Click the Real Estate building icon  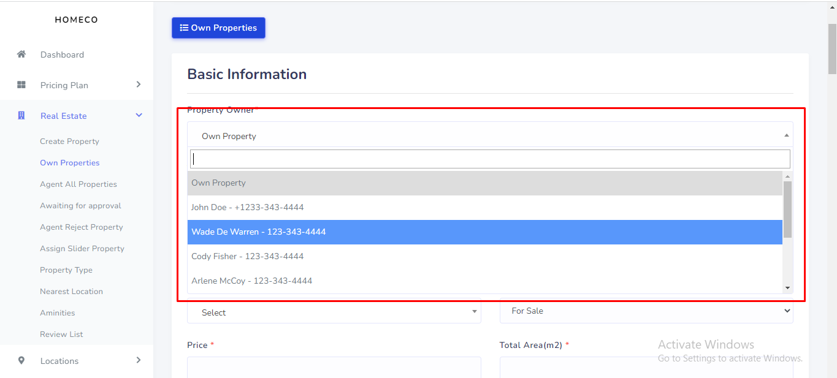[21, 116]
